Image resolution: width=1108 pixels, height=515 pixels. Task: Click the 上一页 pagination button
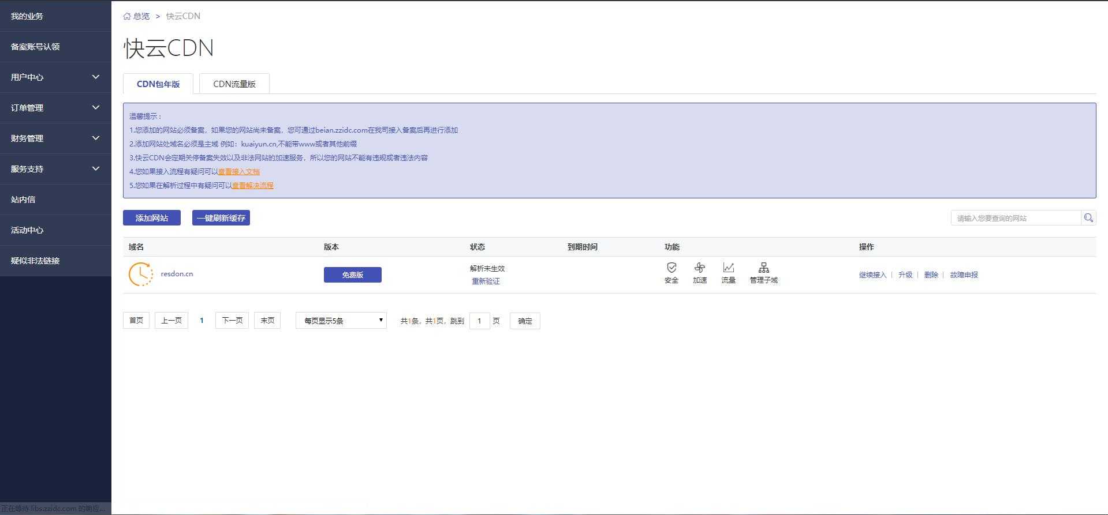[171, 321]
